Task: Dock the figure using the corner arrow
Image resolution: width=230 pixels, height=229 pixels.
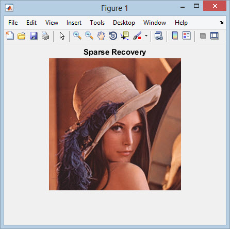Action: [x=221, y=22]
